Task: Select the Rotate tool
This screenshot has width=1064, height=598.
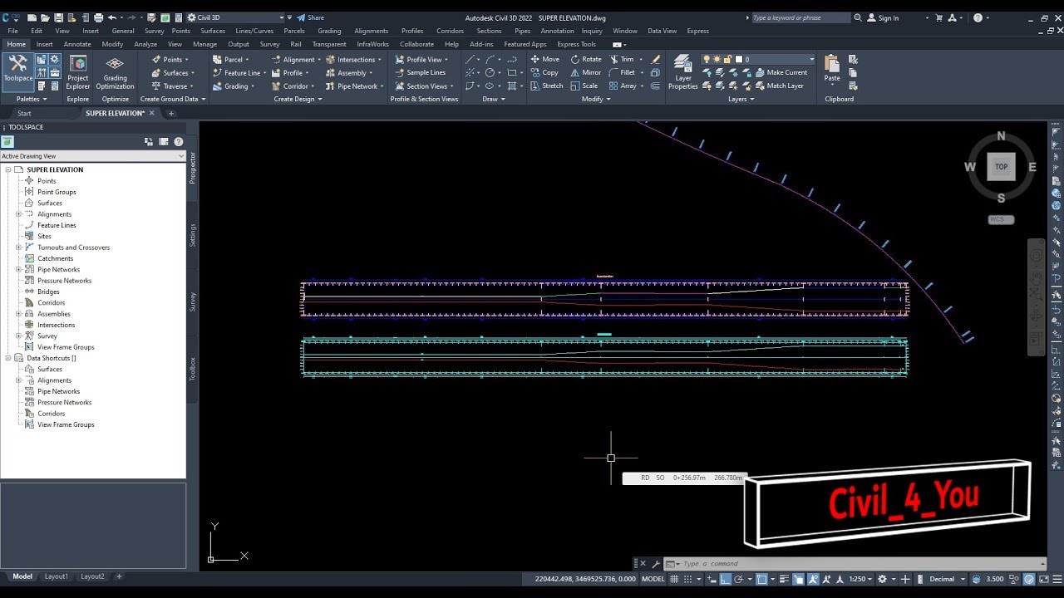Action: coord(586,59)
